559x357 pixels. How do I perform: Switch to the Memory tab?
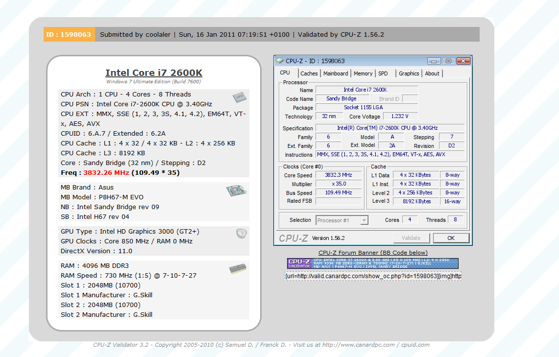pos(363,73)
